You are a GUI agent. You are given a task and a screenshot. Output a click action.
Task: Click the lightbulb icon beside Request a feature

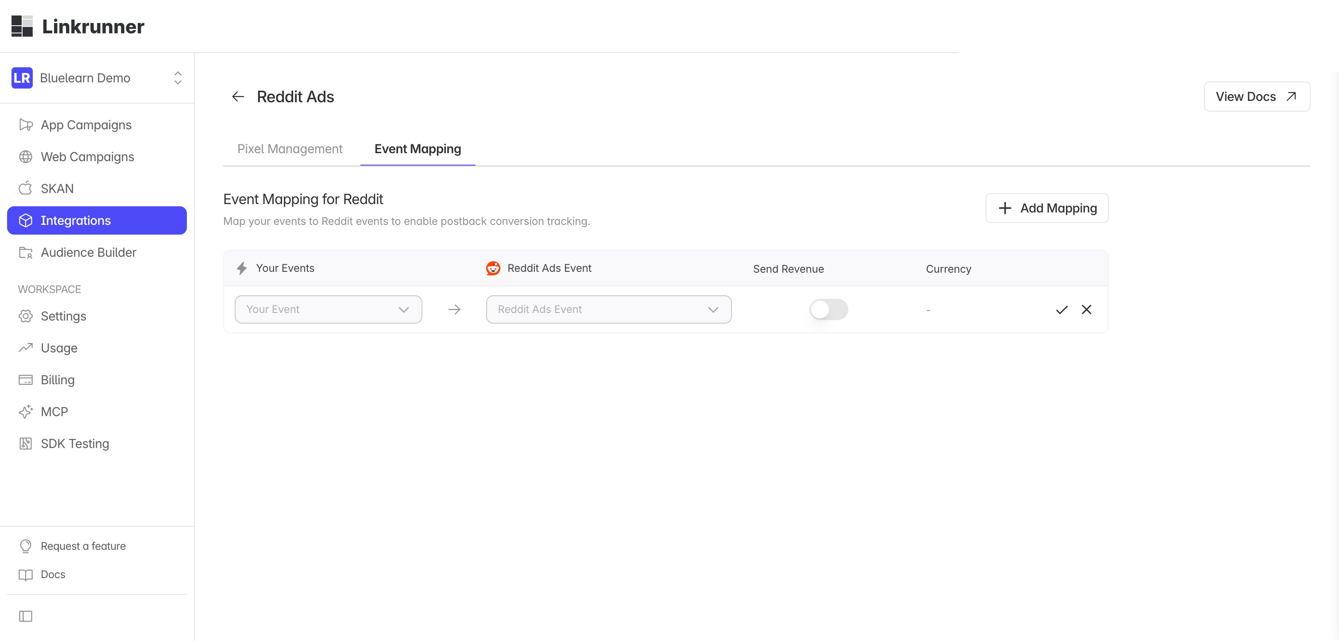[x=26, y=546]
